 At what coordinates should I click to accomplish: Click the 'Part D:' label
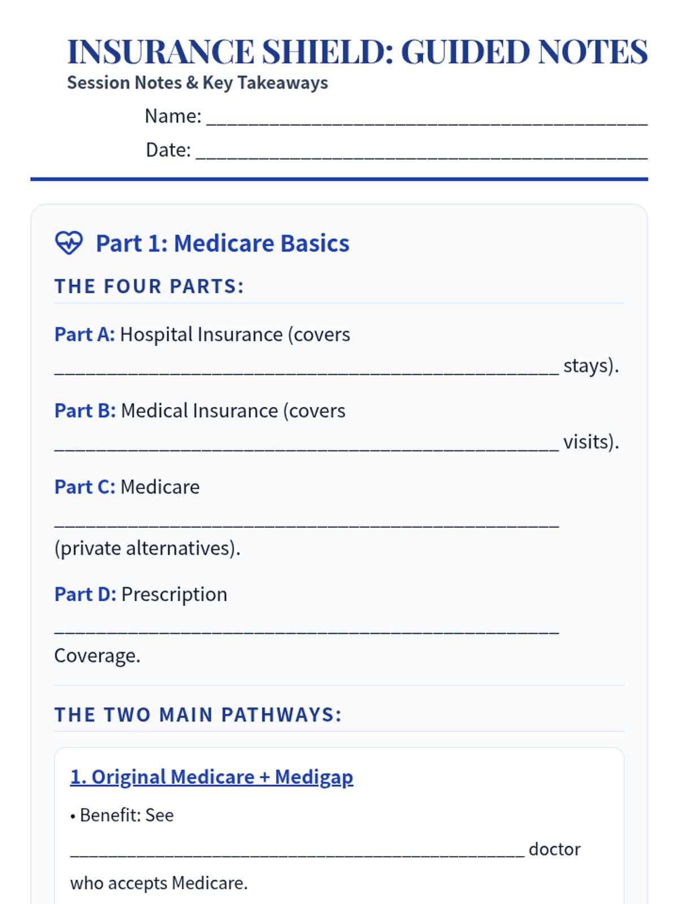click(x=85, y=594)
